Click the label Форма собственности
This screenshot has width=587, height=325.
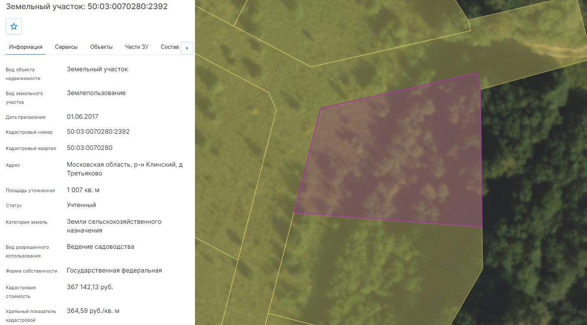[32, 271]
